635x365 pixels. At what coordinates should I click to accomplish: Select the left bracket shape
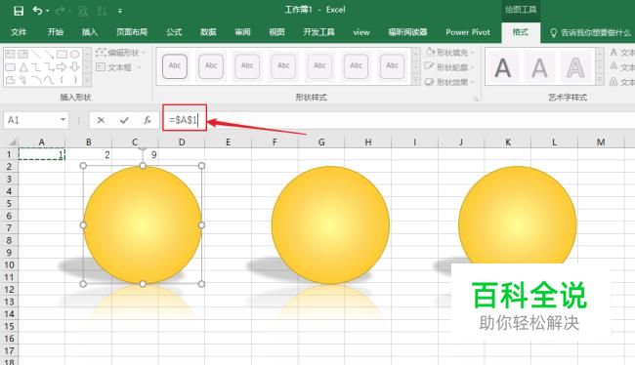point(62,80)
